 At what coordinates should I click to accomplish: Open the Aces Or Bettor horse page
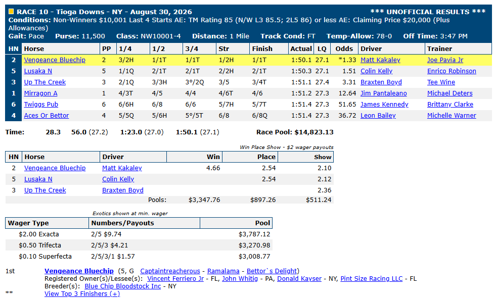tap(47, 116)
